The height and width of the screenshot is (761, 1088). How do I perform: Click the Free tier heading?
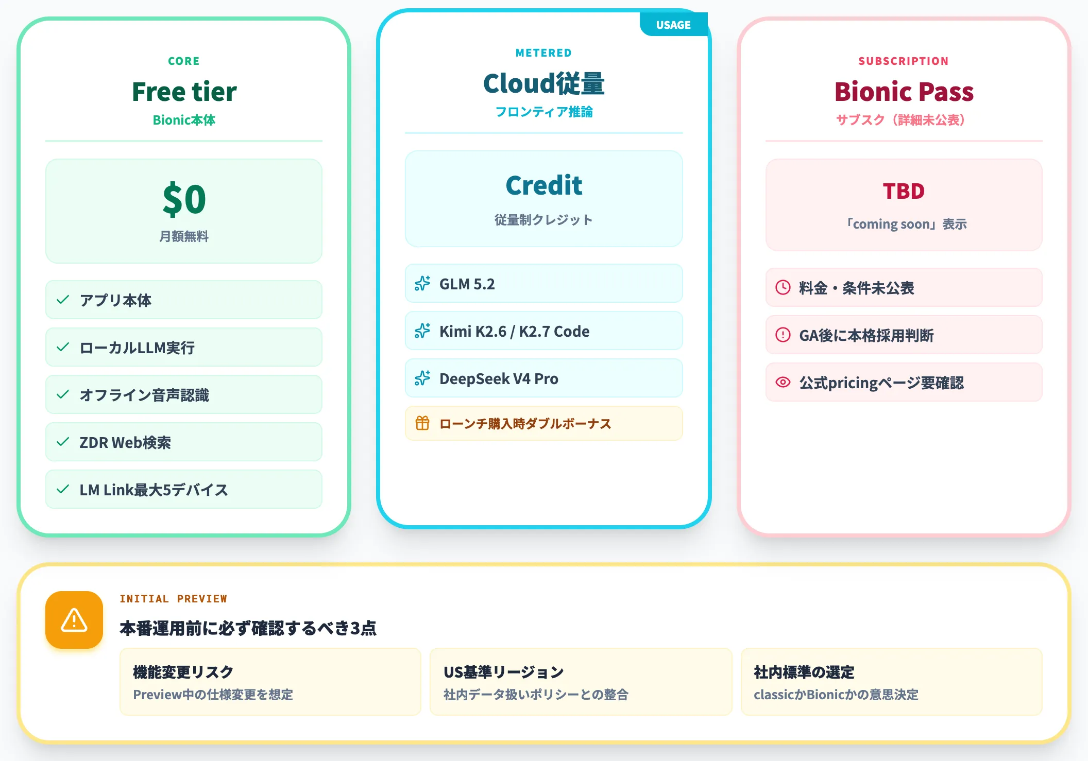(184, 92)
